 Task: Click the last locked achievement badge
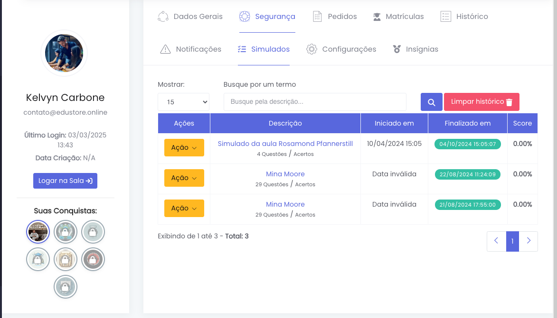[x=66, y=287]
